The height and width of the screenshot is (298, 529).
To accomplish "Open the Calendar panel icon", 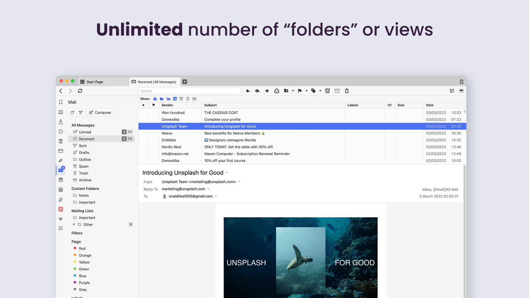I will click(61, 180).
